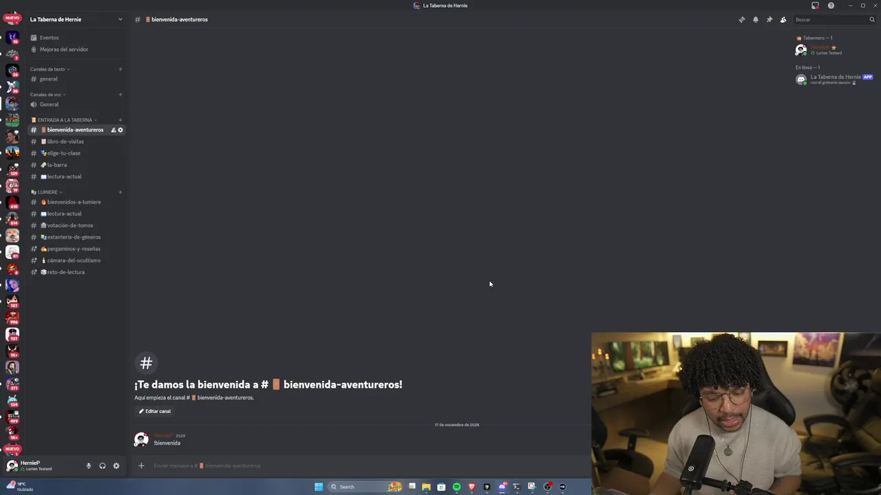The height and width of the screenshot is (495, 881).
Task: Open the estantería-de-géneros channel
Action: pos(76,237)
